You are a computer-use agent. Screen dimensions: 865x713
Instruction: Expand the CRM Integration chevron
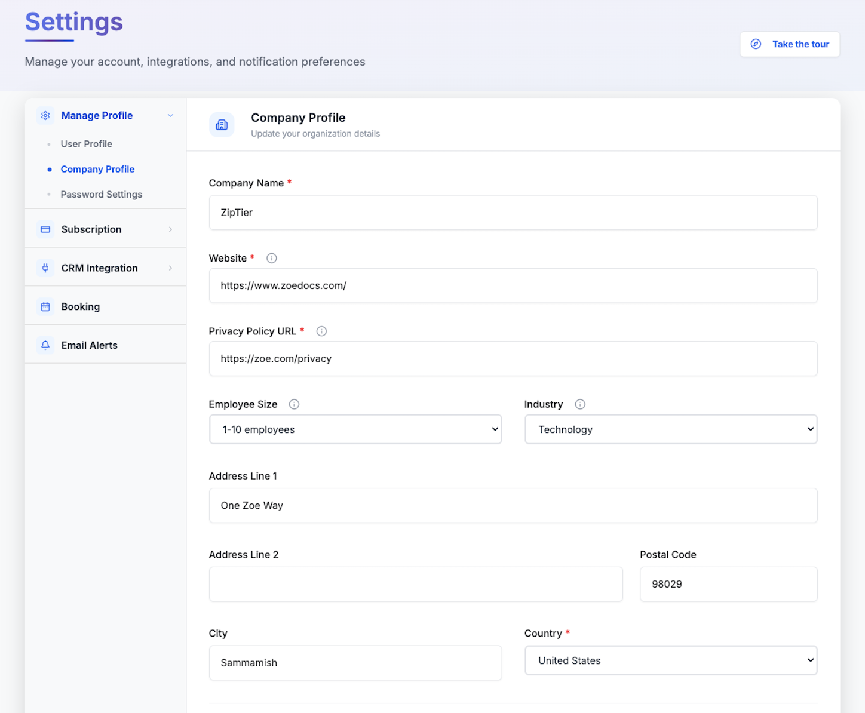(x=170, y=268)
